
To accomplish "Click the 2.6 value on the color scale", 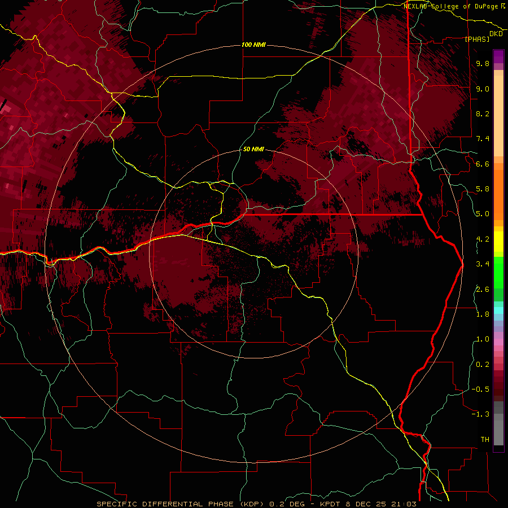I will tap(483, 290).
